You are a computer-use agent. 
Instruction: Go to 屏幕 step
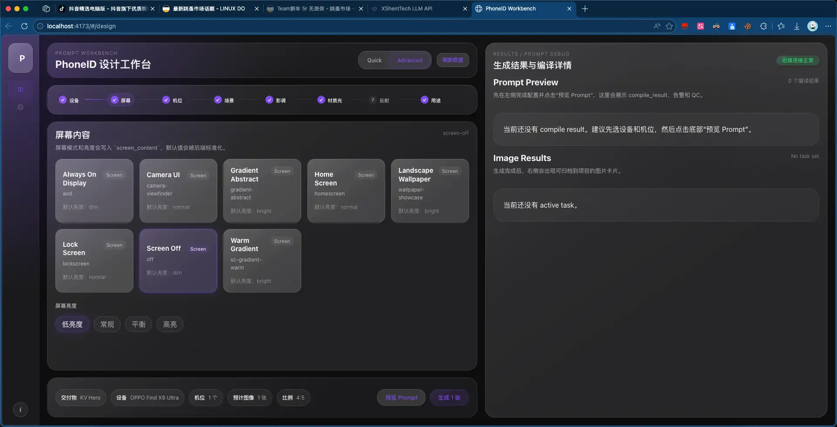(x=121, y=100)
